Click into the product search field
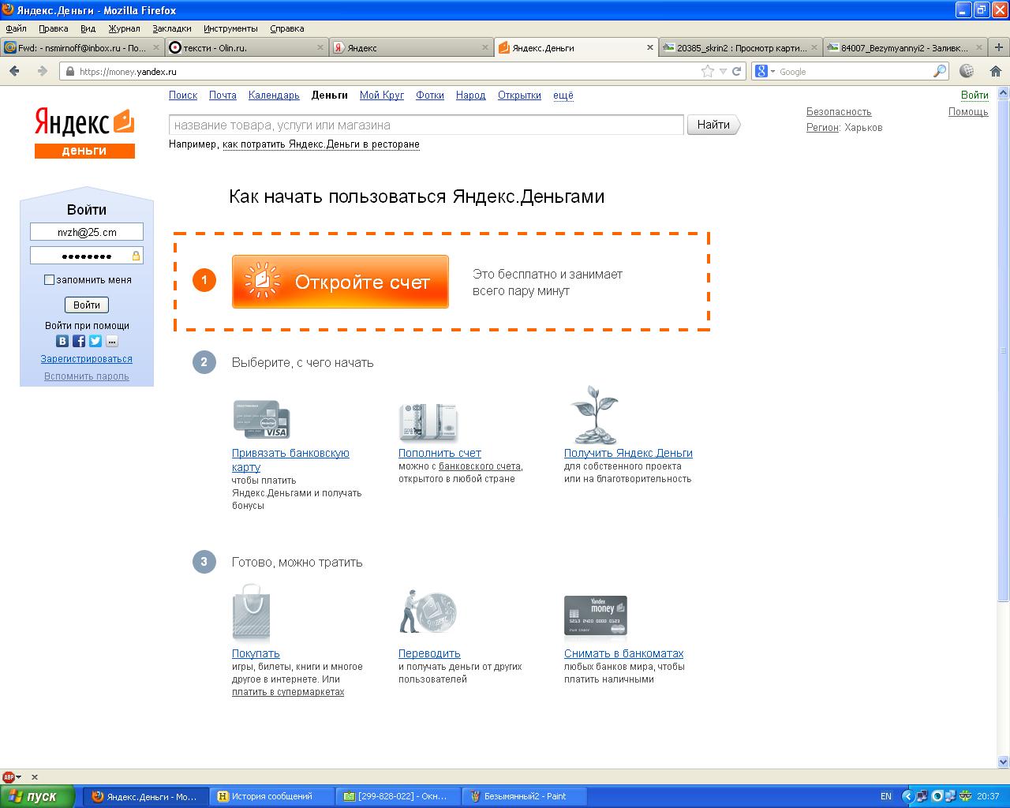1010x808 pixels. [426, 125]
